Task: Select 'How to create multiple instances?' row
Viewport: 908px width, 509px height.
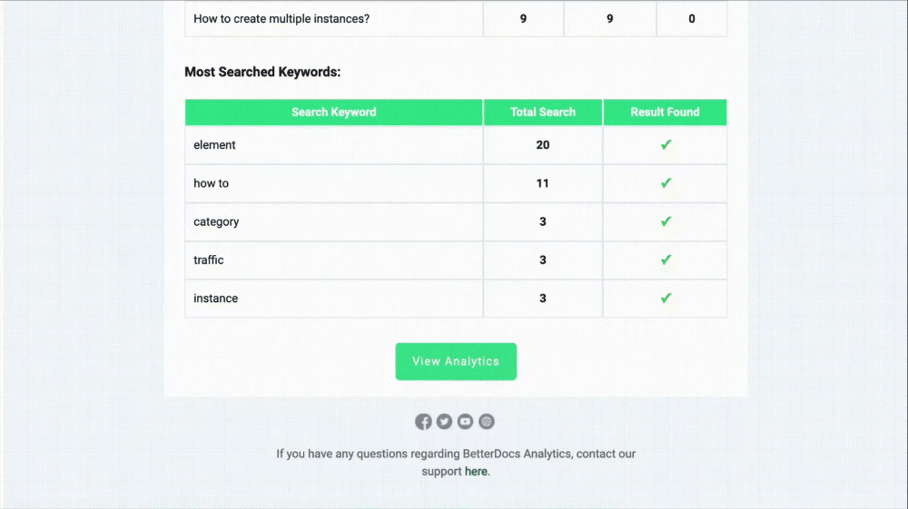Action: tap(456, 18)
